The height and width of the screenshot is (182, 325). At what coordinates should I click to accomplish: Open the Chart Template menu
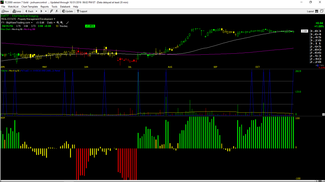[30, 7]
